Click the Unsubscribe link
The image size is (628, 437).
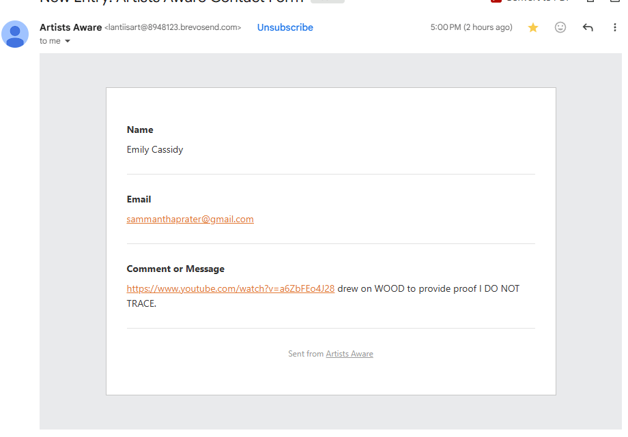coord(285,27)
